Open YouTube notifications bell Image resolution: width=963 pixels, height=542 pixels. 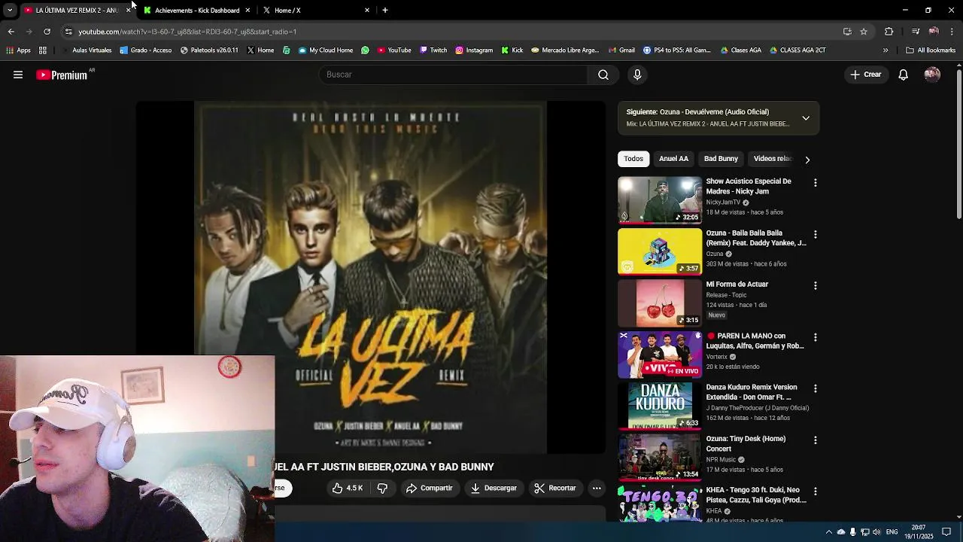[904, 75]
